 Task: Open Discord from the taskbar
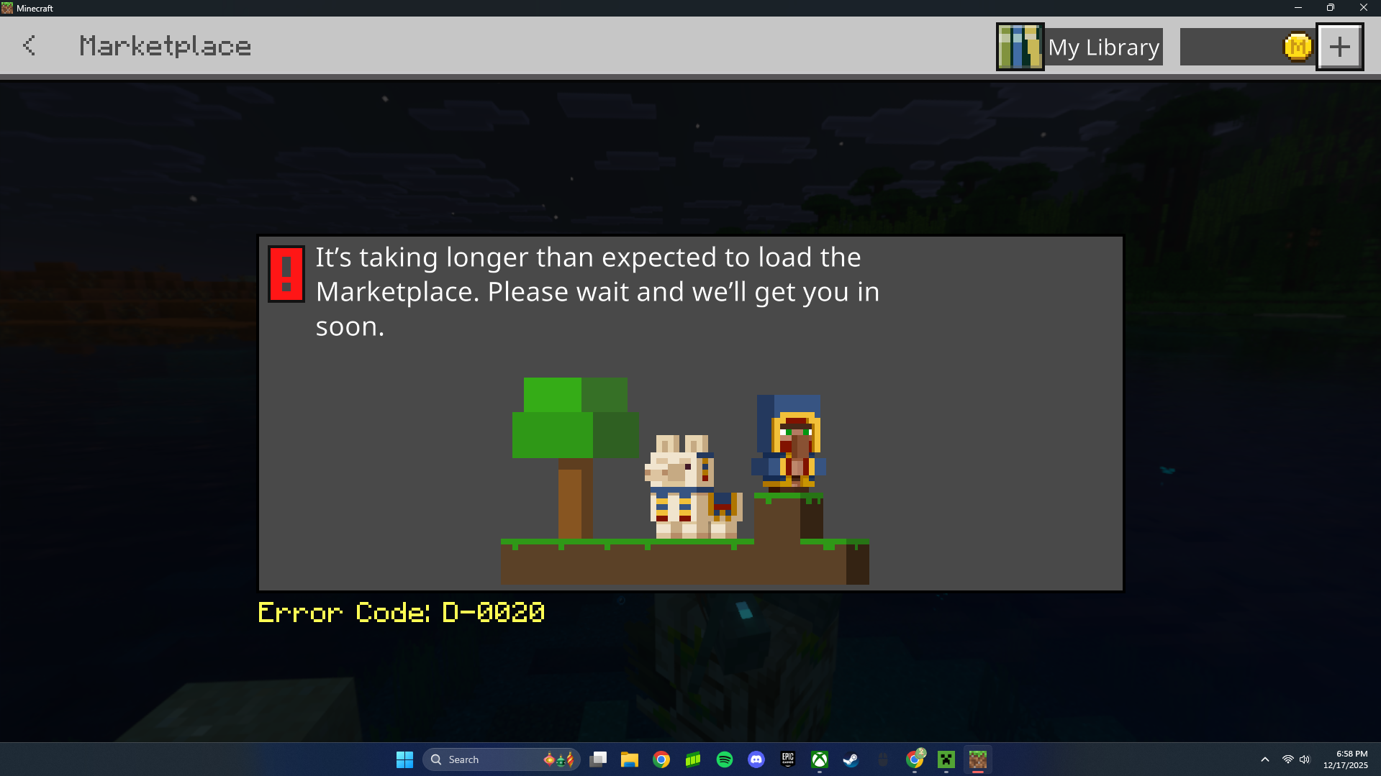[x=756, y=759]
